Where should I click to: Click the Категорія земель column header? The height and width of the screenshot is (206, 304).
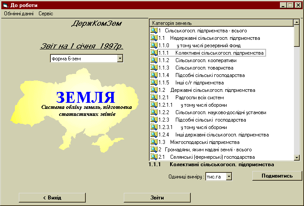(x=222, y=23)
